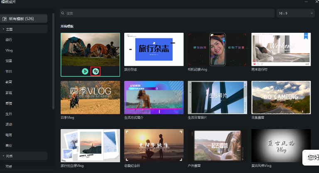Play preview of the selected camping template

(85, 71)
